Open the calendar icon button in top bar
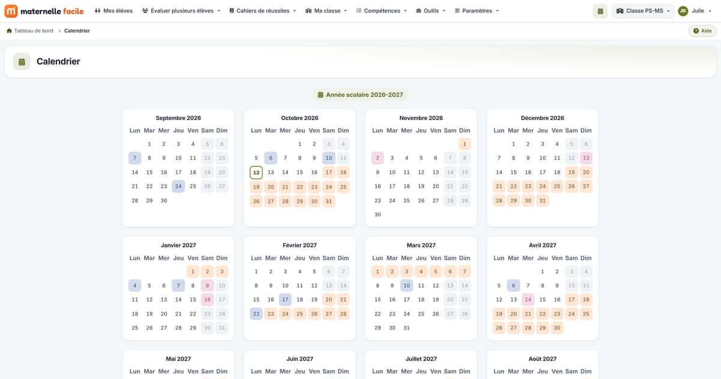The image size is (721, 379). point(600,11)
